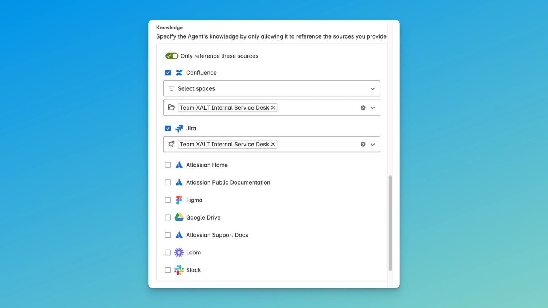The image size is (548, 308).
Task: Tick the Slack checkbox
Action: coord(168,270)
